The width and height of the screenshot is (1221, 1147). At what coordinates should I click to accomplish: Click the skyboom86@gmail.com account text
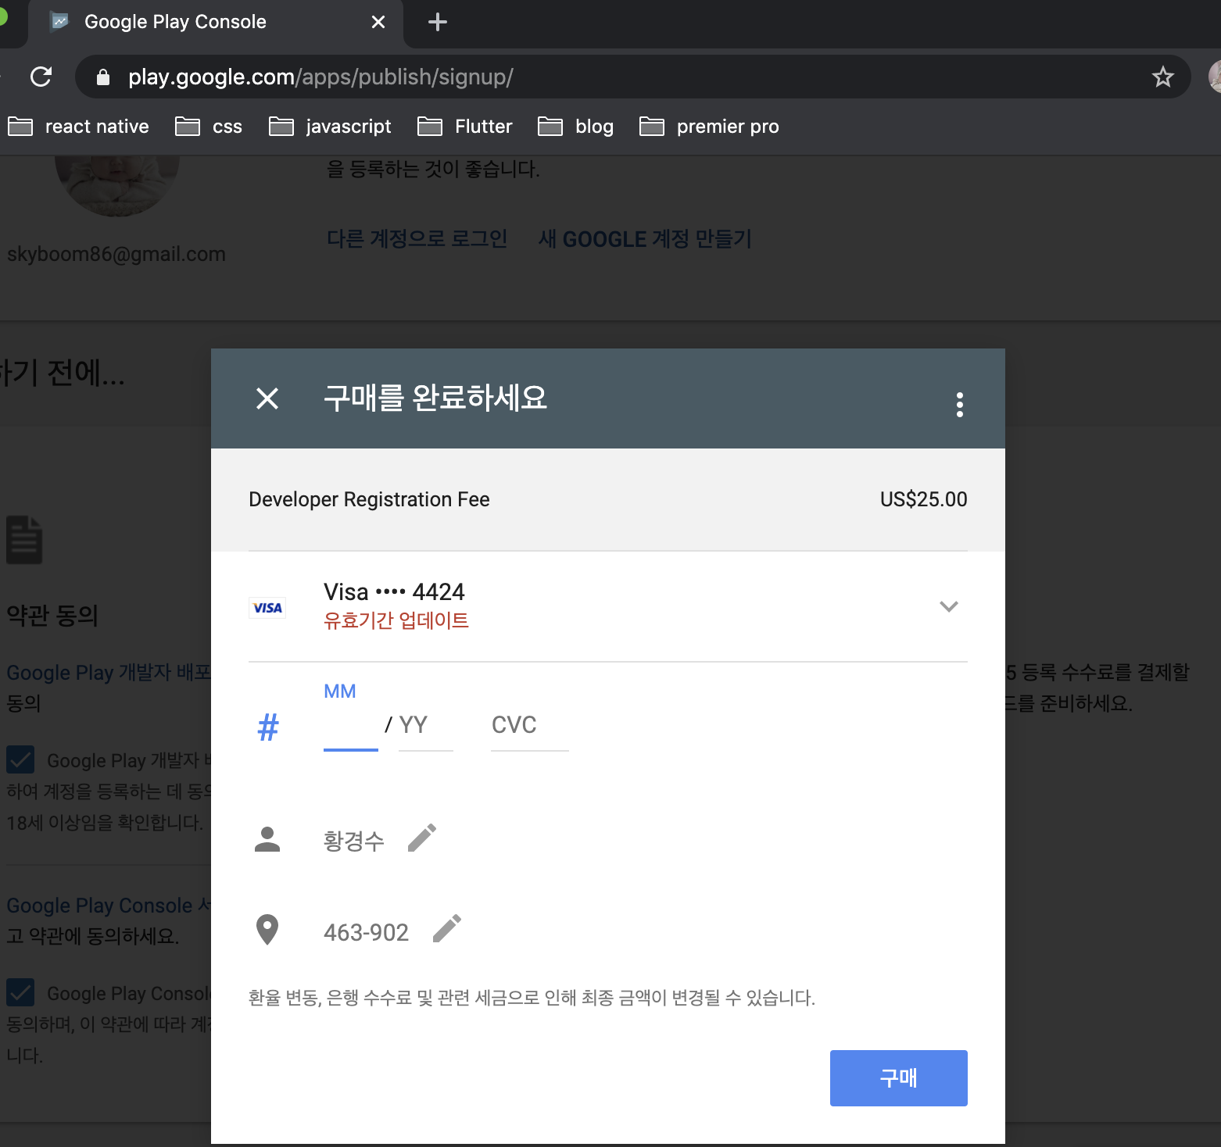coord(116,254)
